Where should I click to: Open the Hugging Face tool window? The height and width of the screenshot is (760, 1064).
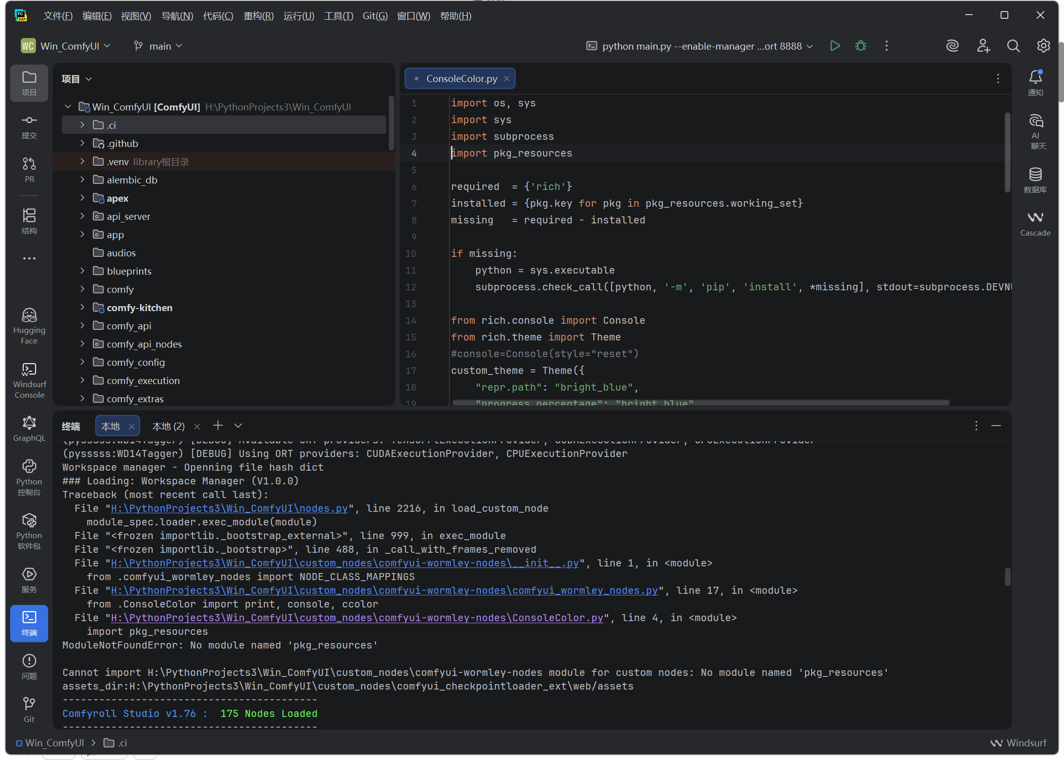pyautogui.click(x=29, y=325)
